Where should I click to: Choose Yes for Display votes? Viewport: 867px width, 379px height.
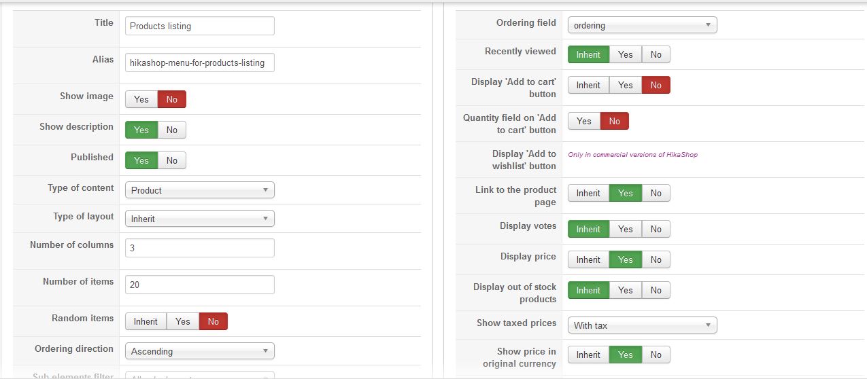625,229
